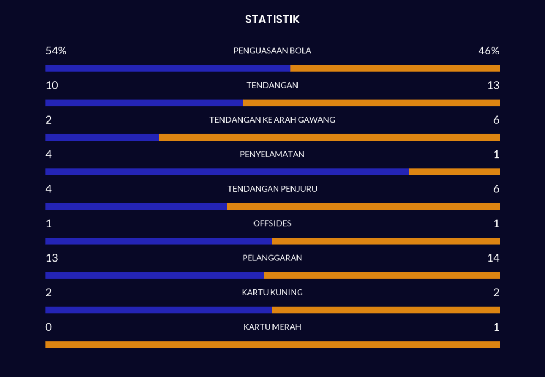Click orange segment of Penyelamatan bar
Screen dimensions: 545x377
click(454, 172)
